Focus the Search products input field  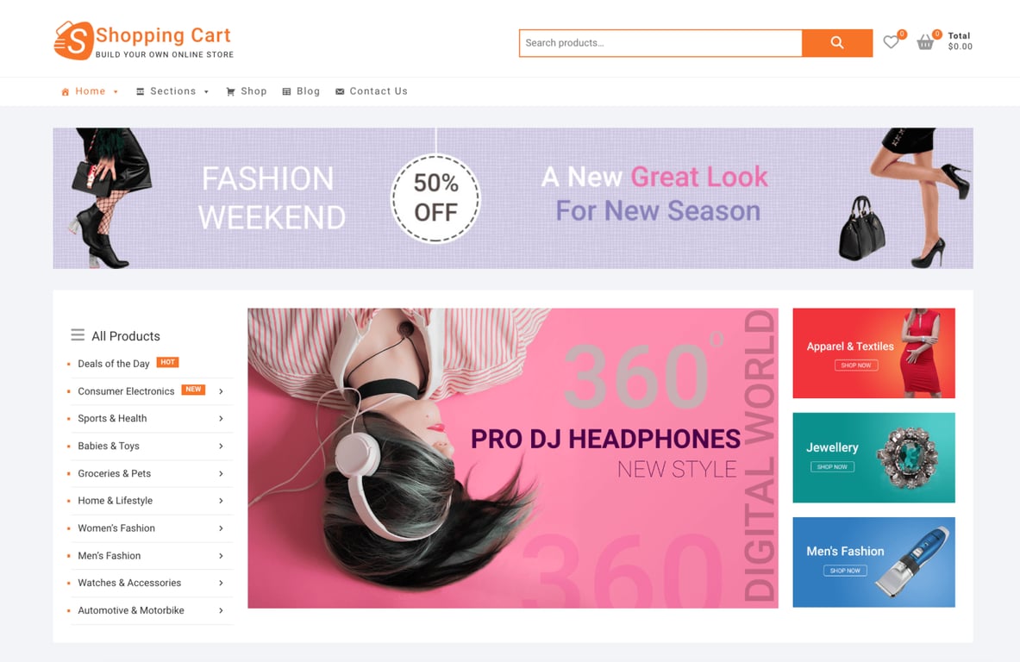tap(660, 43)
